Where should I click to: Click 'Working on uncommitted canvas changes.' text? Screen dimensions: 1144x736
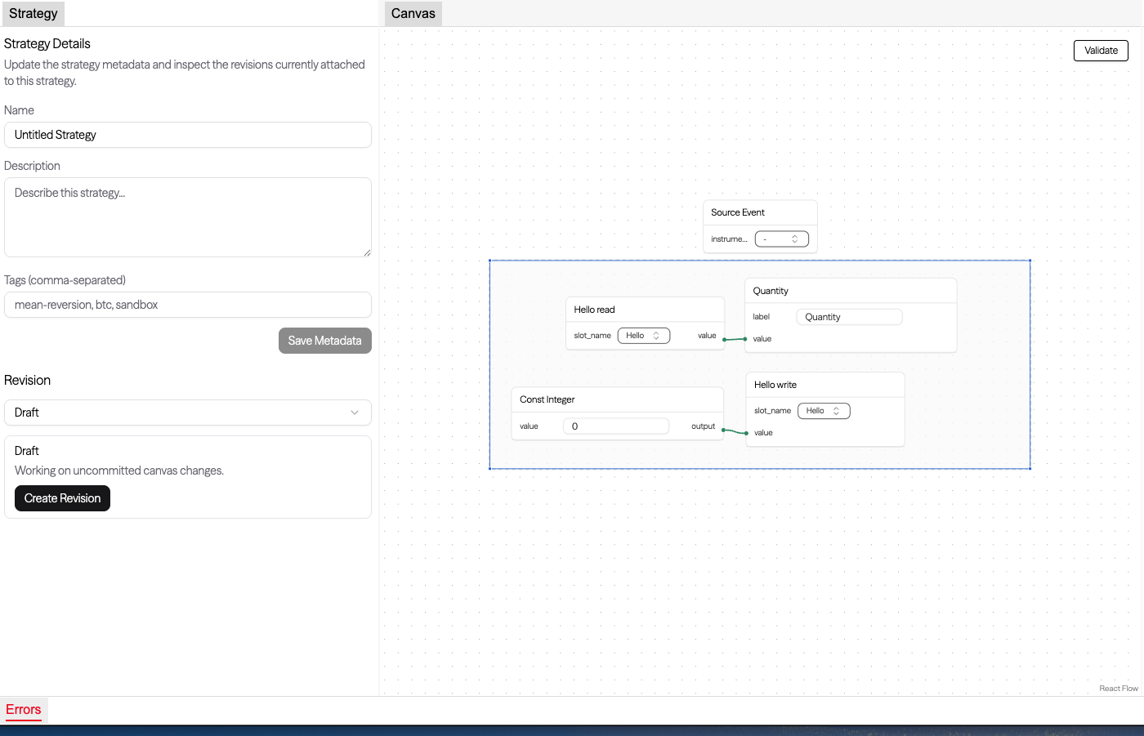(119, 471)
